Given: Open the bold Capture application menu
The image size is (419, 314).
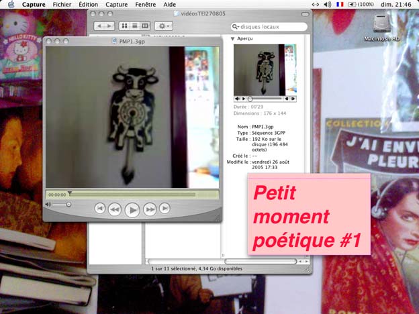Looking at the screenshot, I should pyautogui.click(x=34, y=5).
